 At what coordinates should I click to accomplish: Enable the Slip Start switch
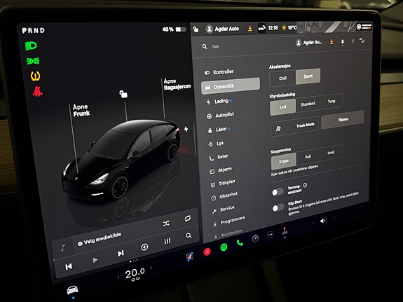278,207
